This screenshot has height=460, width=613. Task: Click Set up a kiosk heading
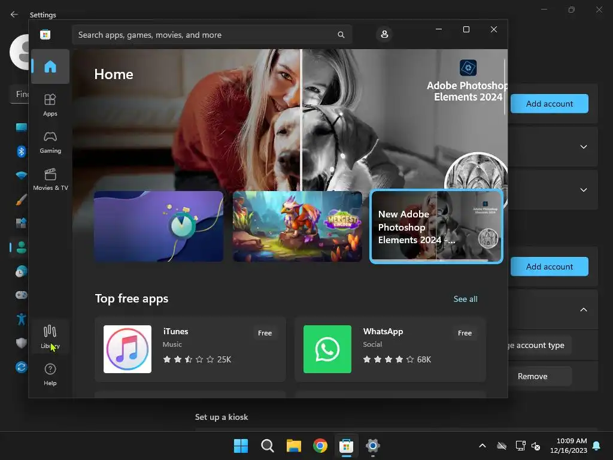[221, 417]
